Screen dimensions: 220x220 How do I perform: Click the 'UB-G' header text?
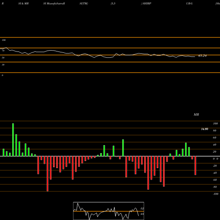tap(190, 4)
